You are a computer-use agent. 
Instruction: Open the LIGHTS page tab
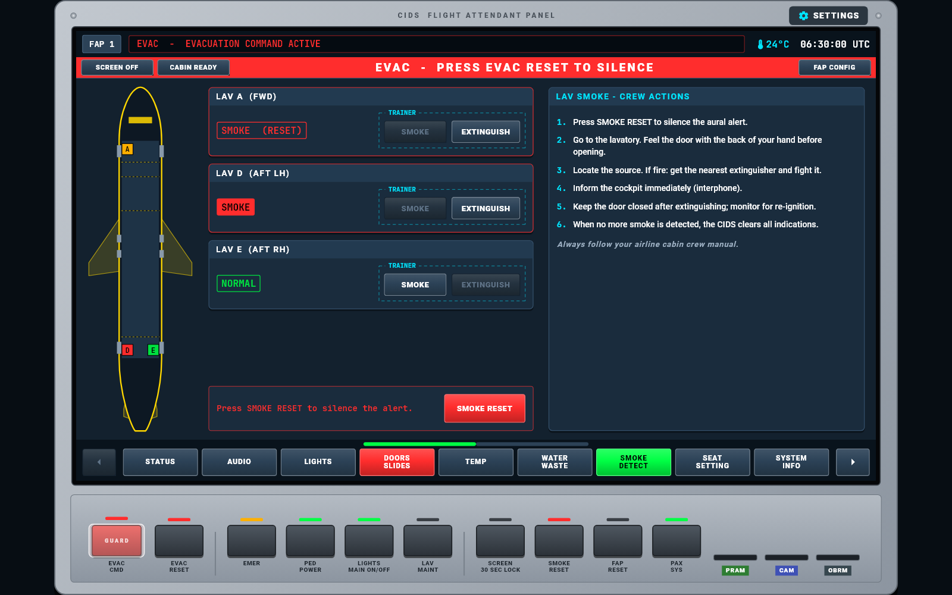pyautogui.click(x=318, y=462)
